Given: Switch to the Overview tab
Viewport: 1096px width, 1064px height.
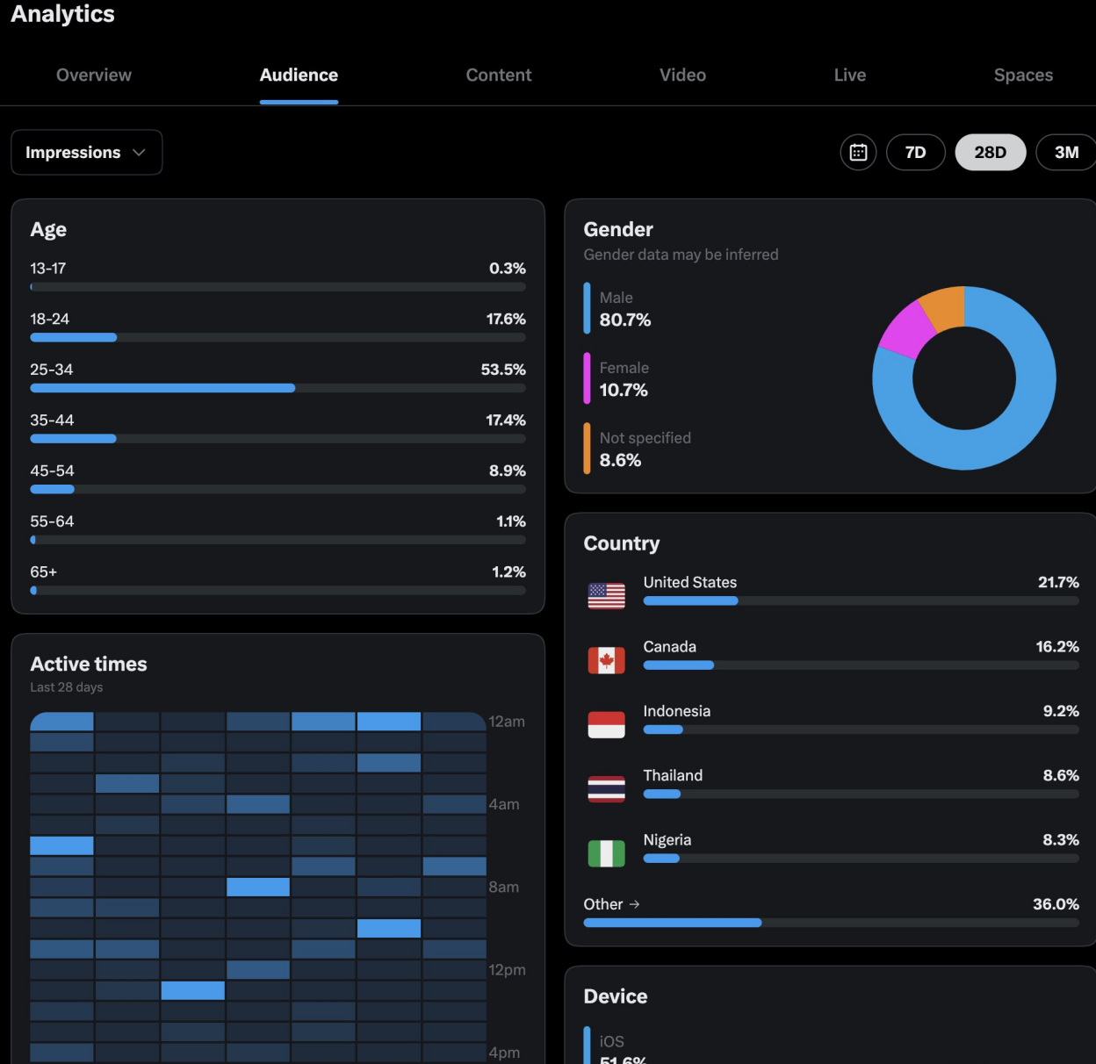Looking at the screenshot, I should 94,75.
